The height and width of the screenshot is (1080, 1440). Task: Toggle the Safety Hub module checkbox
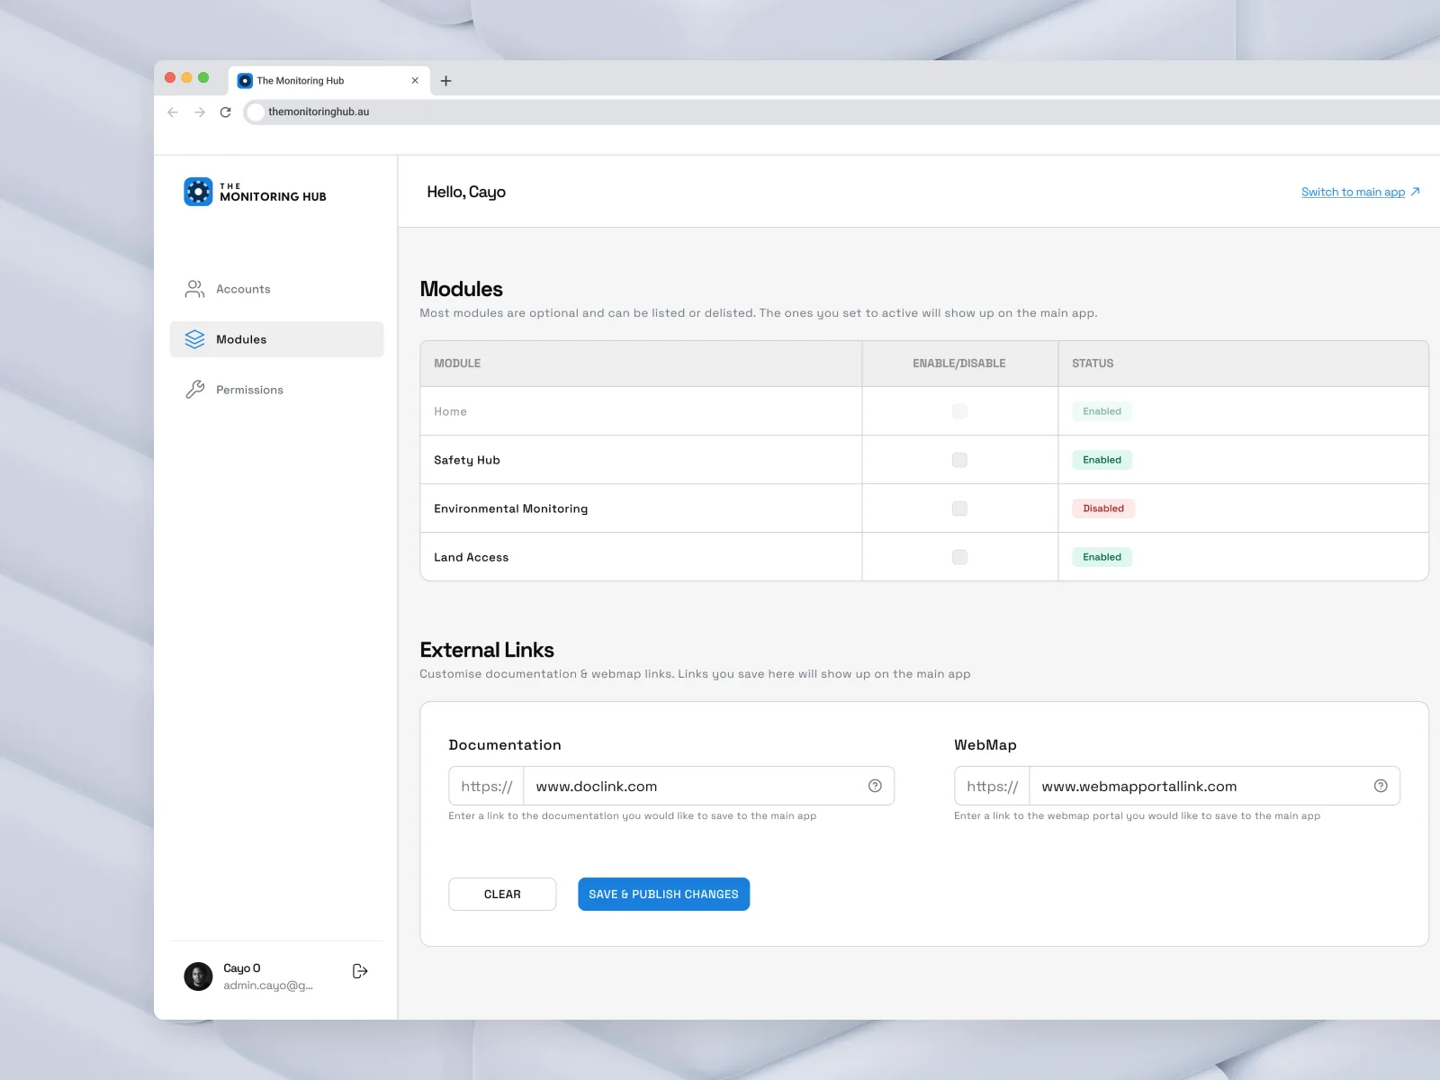point(959,460)
